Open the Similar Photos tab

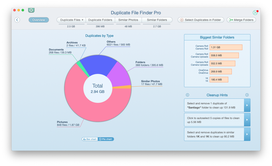click(x=128, y=20)
